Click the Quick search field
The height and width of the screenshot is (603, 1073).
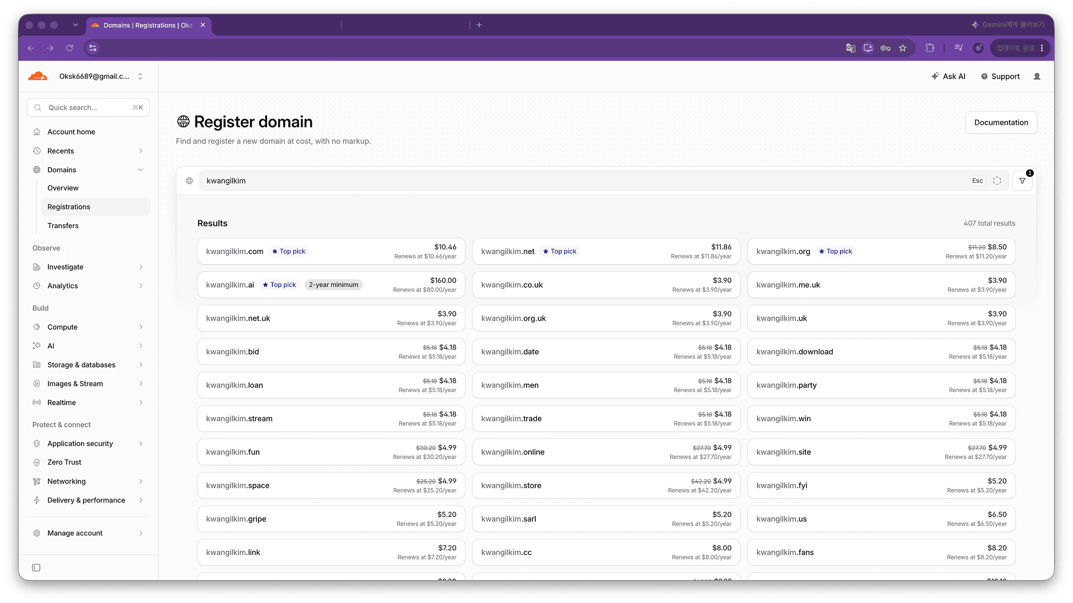click(88, 107)
